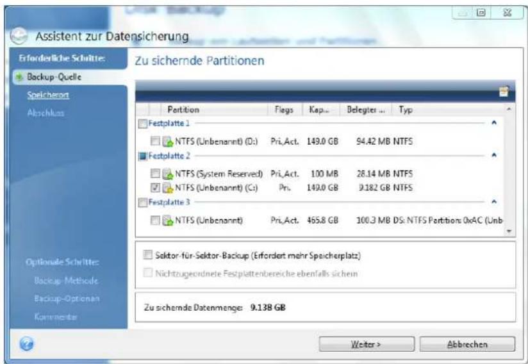
Task: Select the System Reserved partition checkbox
Action: (x=155, y=174)
